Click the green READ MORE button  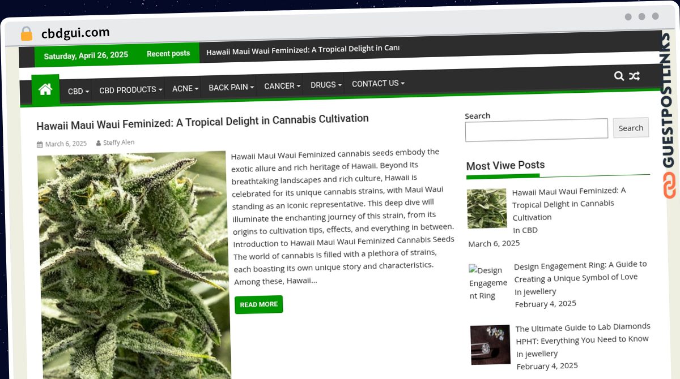[x=258, y=304]
